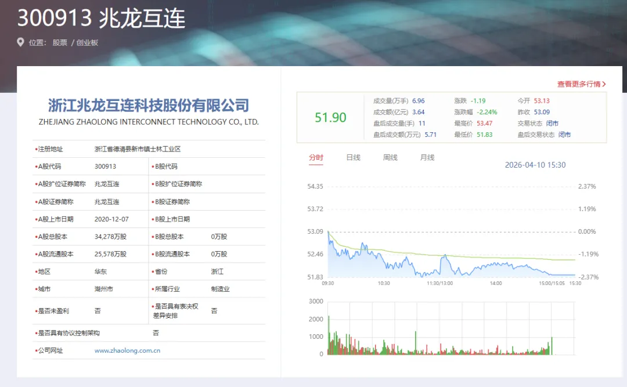Click the timestamp 2026-04-10 15:30
The height and width of the screenshot is (387, 627).
[535, 165]
